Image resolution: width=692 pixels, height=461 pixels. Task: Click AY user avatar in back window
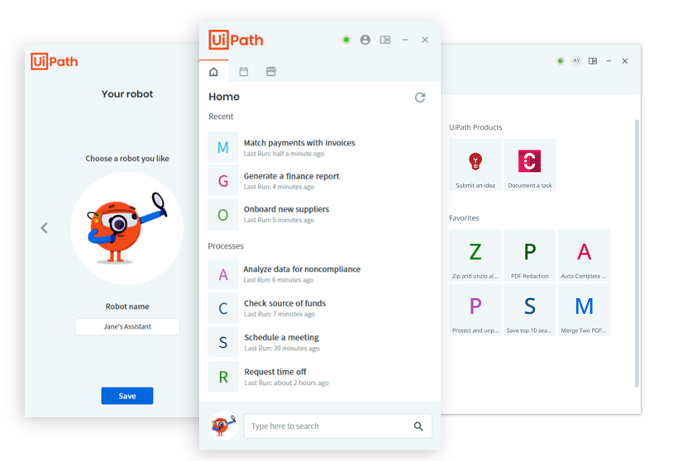576,61
